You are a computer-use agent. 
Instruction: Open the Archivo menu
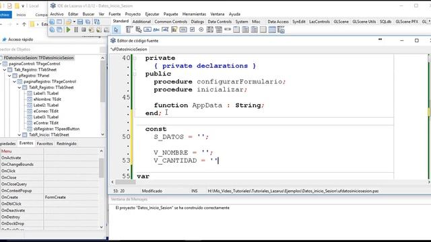coord(57,14)
